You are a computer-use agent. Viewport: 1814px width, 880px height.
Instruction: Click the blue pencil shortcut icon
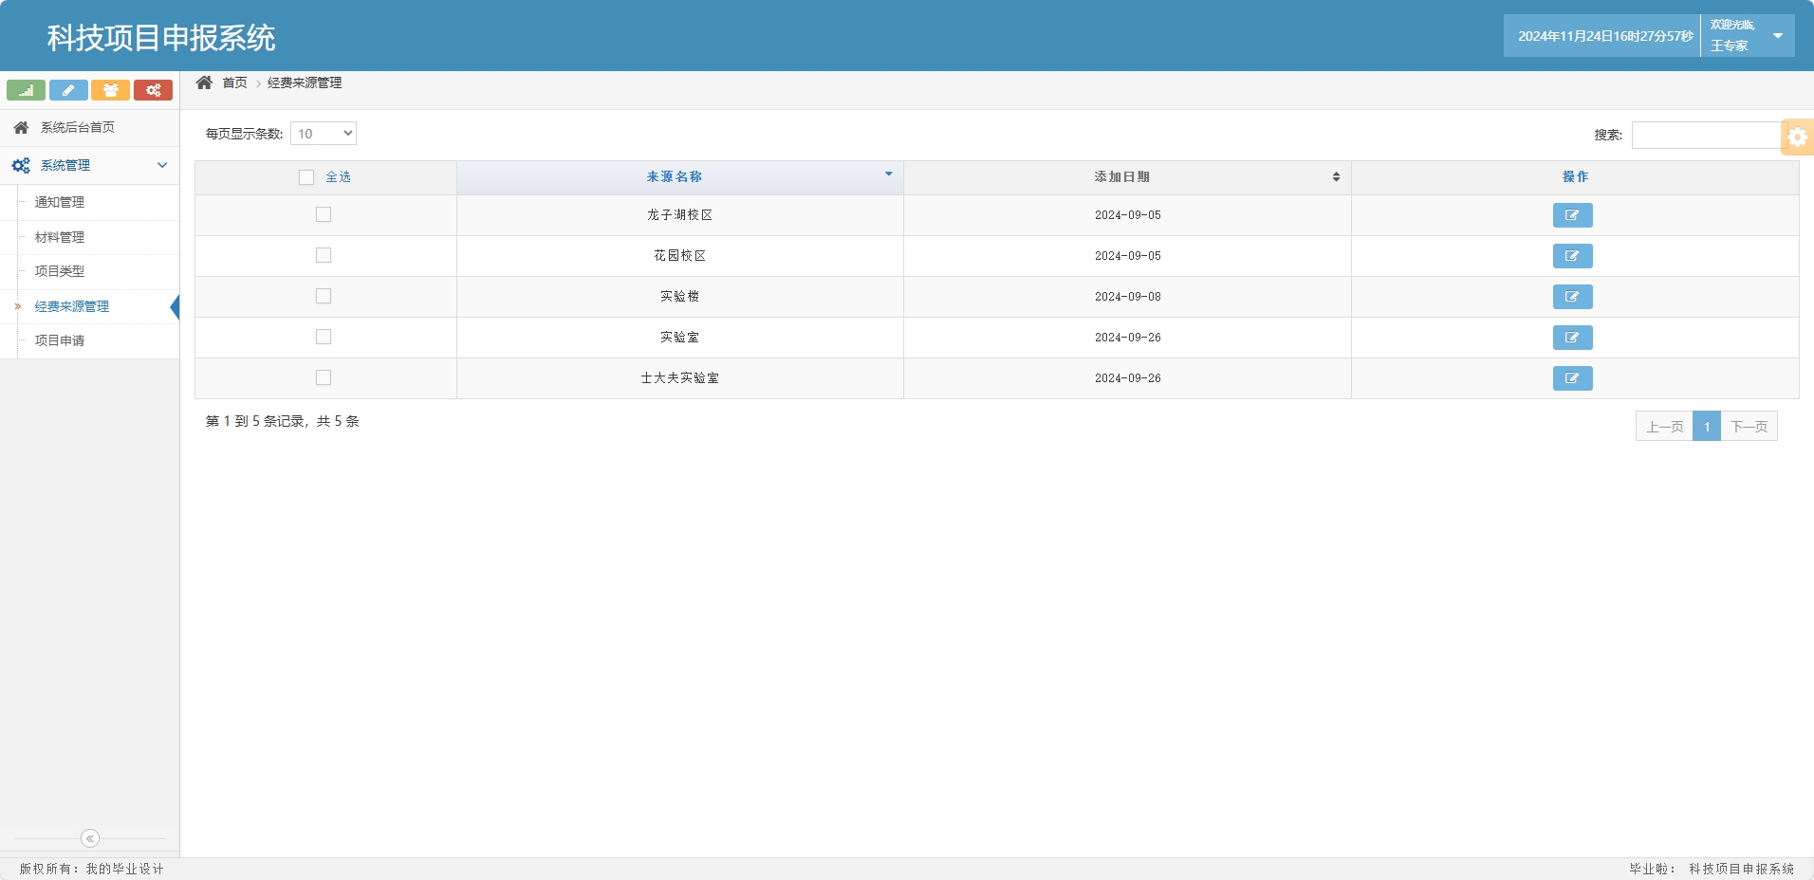click(68, 90)
